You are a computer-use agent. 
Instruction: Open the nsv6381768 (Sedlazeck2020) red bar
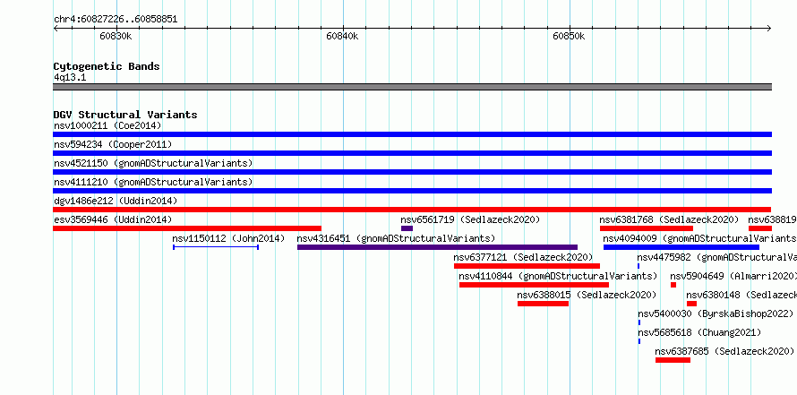point(646,228)
